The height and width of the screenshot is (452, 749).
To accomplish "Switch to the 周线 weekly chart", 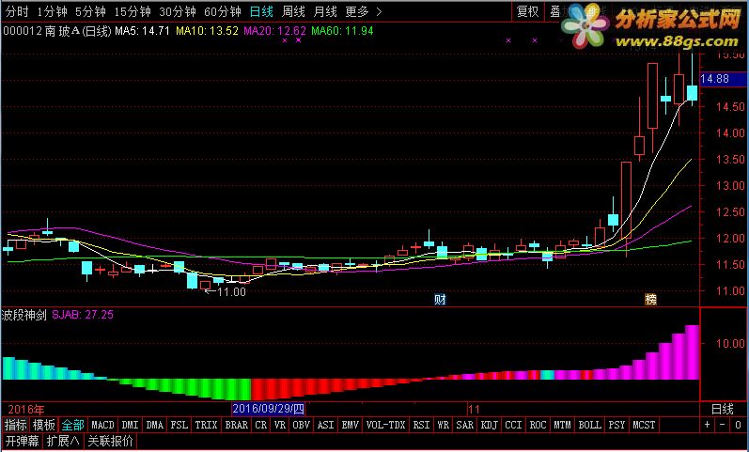I will coord(293,11).
